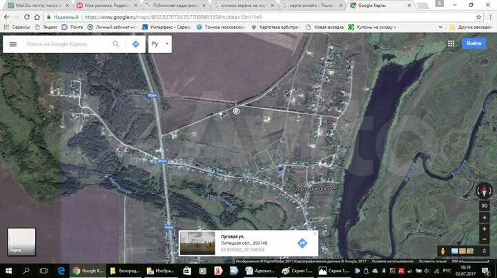The width and height of the screenshot is (497, 278).
Task: Open the Богород... folder taskbar item
Action: pos(125,270)
